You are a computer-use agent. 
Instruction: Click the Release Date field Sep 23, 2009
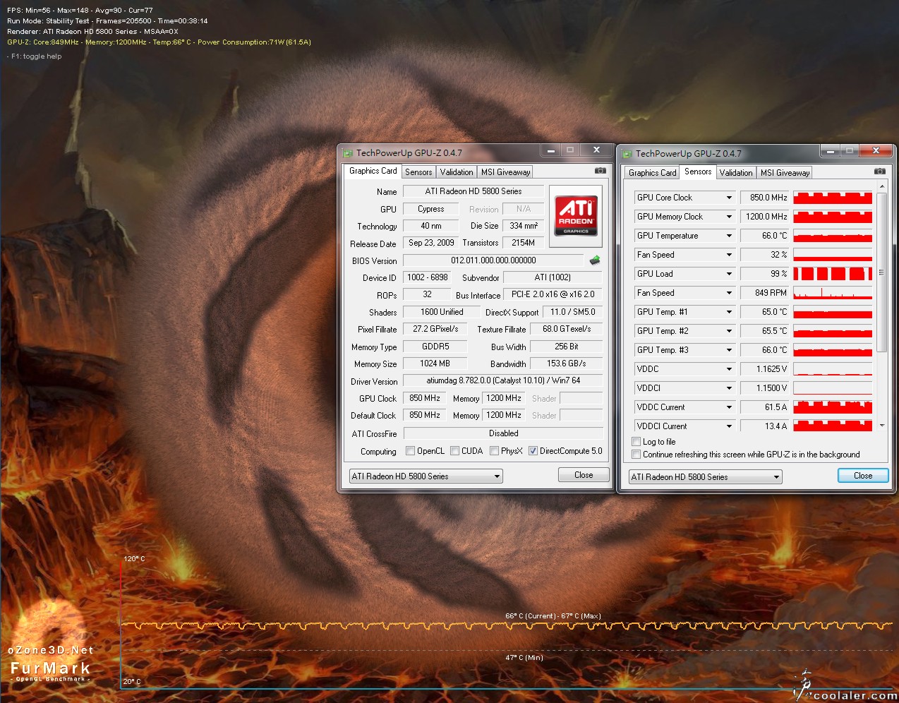430,243
